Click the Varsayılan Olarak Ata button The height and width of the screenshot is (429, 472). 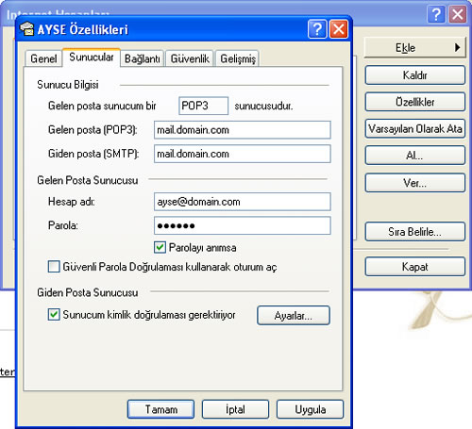click(415, 128)
